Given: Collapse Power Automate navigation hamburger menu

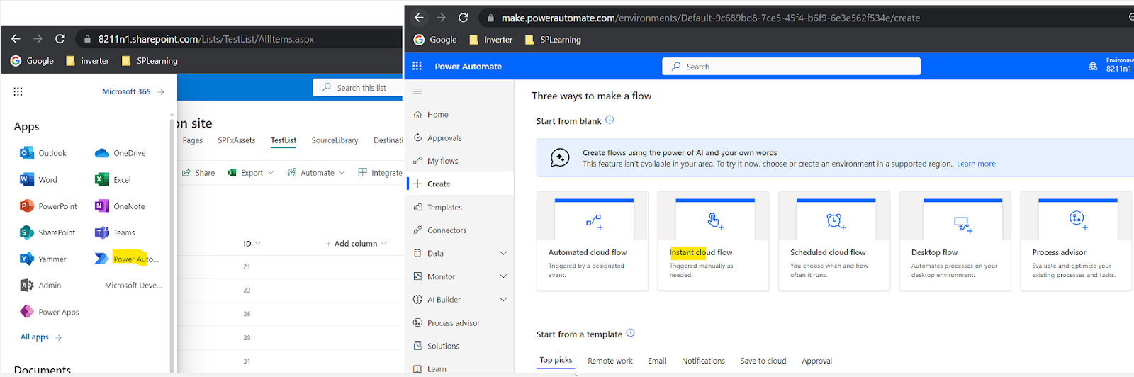Looking at the screenshot, I should (x=417, y=91).
